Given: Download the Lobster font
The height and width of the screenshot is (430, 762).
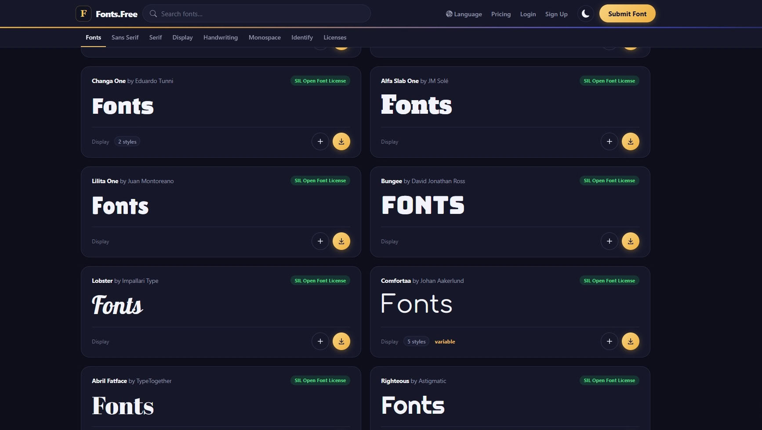Looking at the screenshot, I should click(341, 341).
